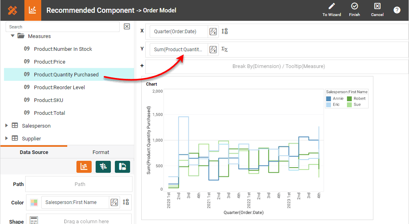Image resolution: width=409 pixels, height=224 pixels.
Task: Select the Data Source tab
Action: click(x=34, y=152)
